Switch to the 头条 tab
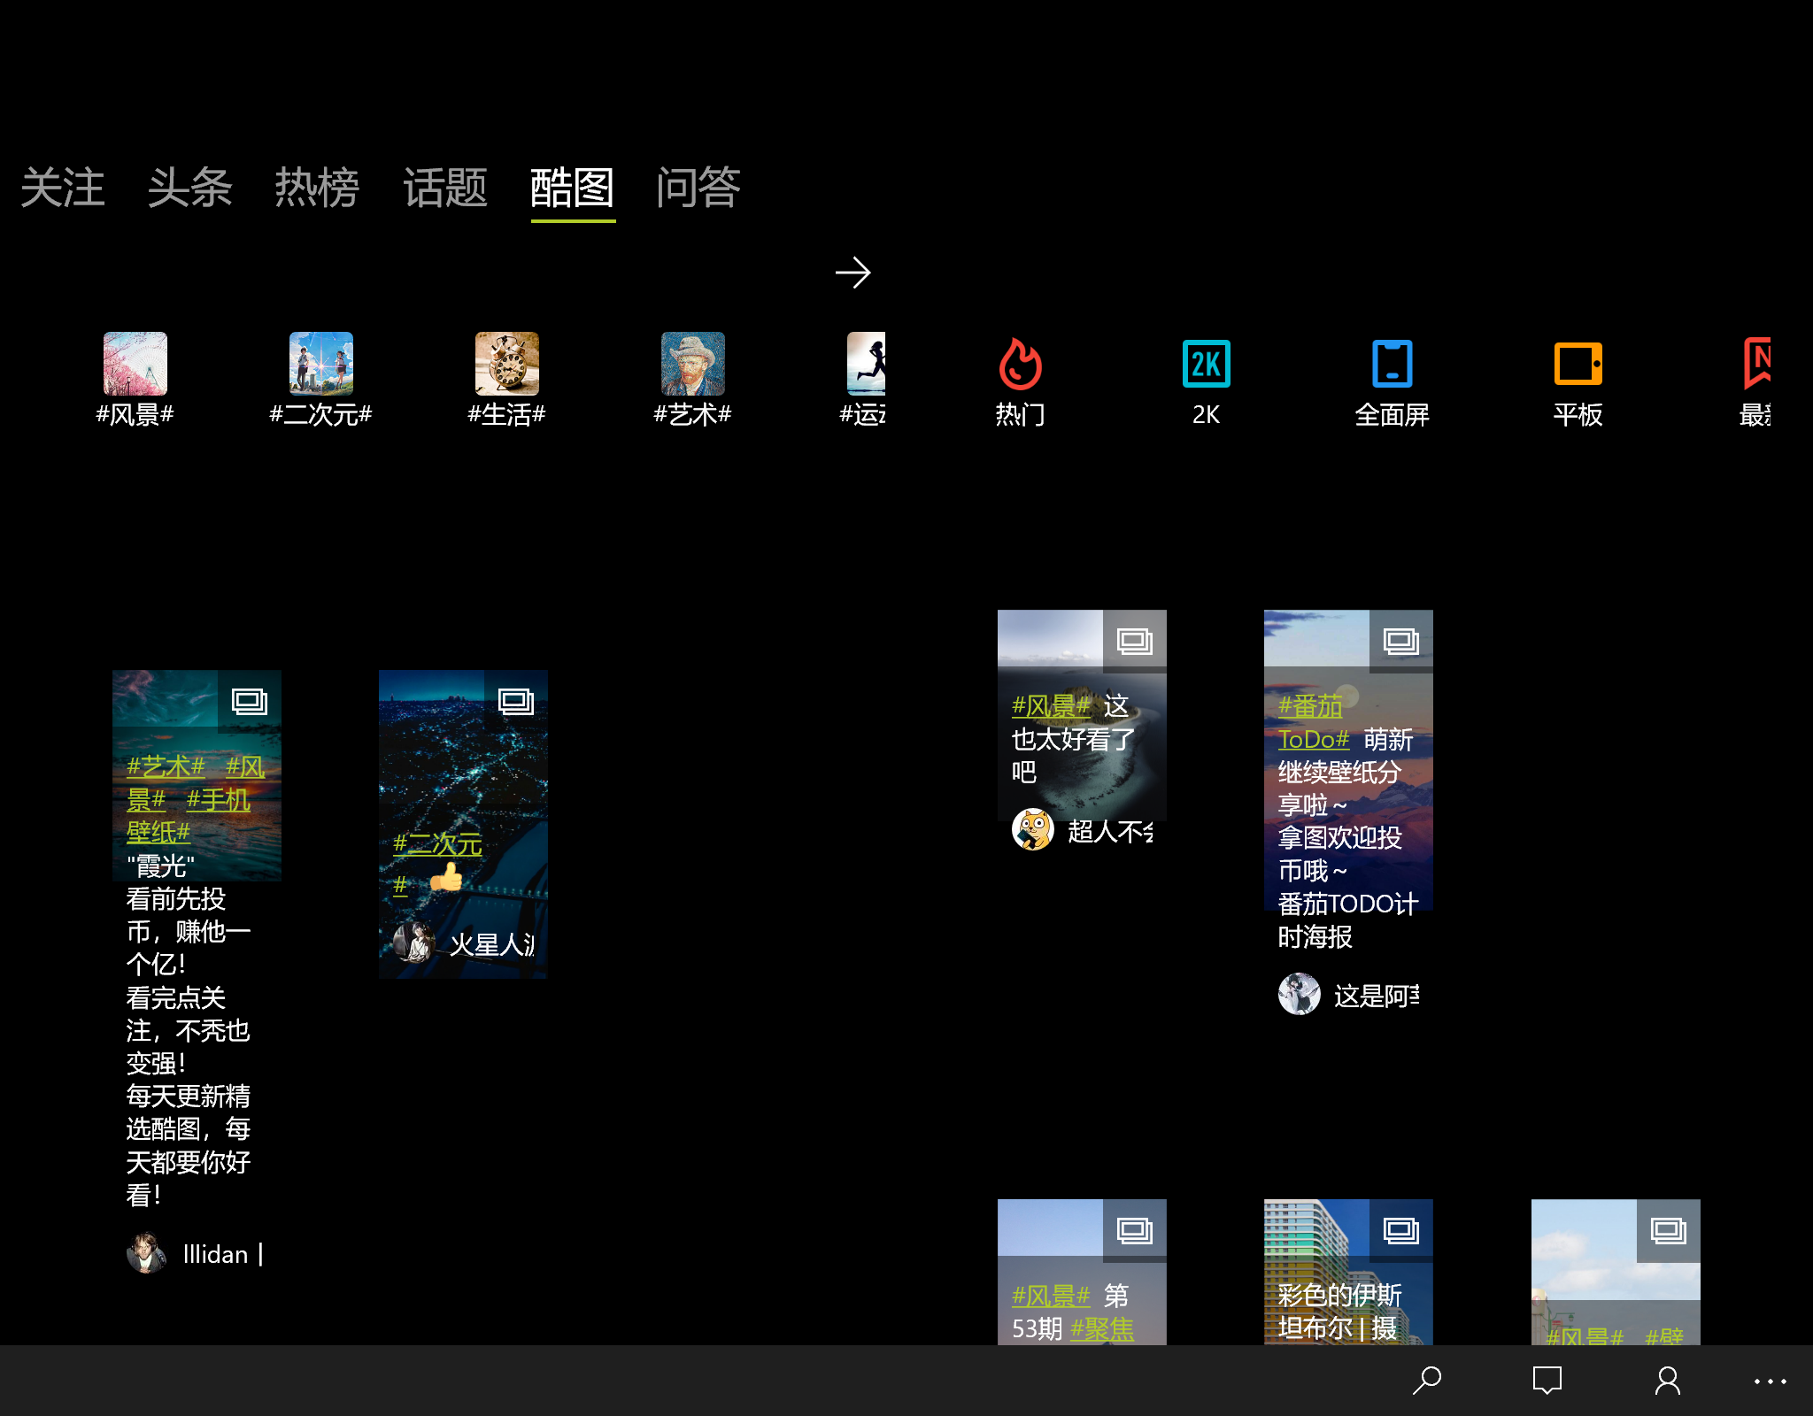 click(189, 188)
